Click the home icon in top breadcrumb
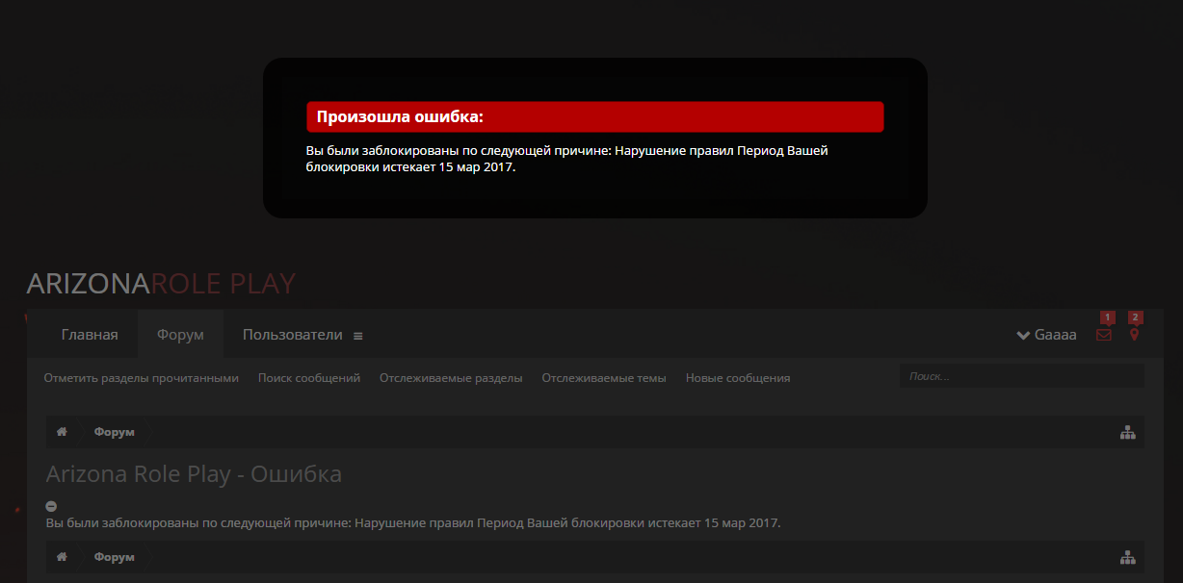 [62, 432]
